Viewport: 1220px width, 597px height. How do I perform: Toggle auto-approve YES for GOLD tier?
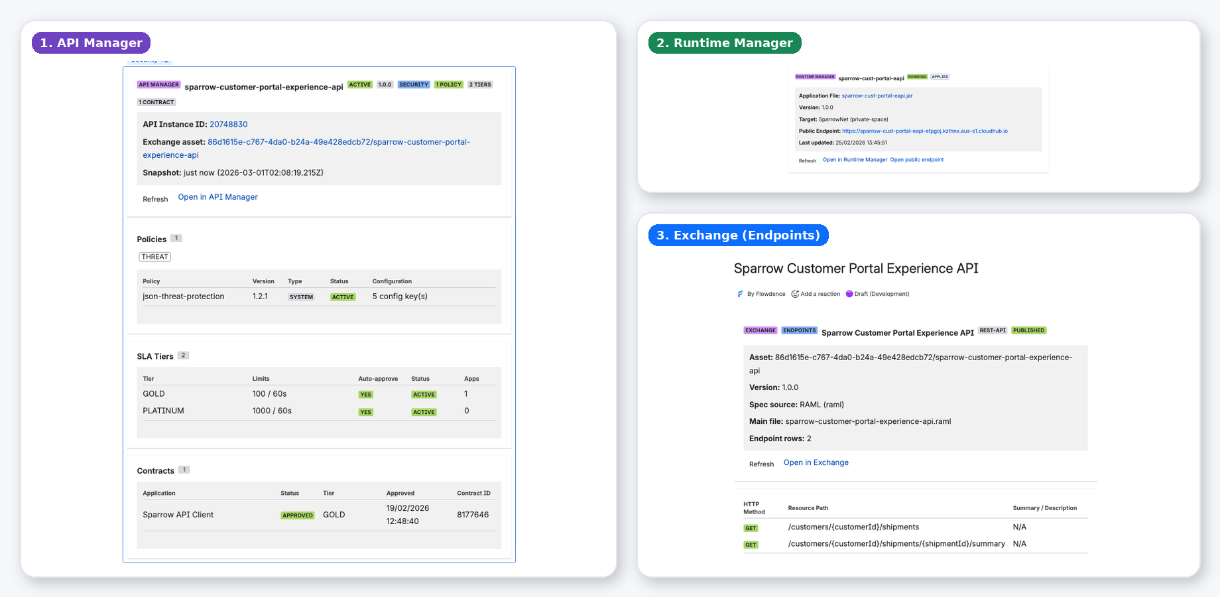click(x=365, y=394)
